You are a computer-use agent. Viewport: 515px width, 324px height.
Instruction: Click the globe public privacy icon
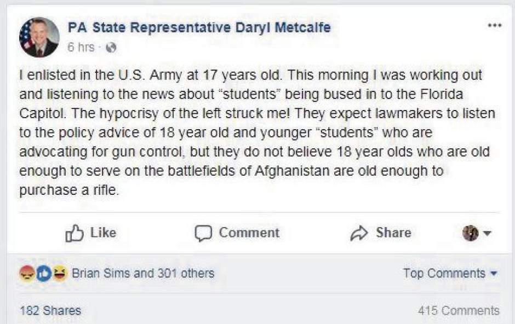coord(111,48)
